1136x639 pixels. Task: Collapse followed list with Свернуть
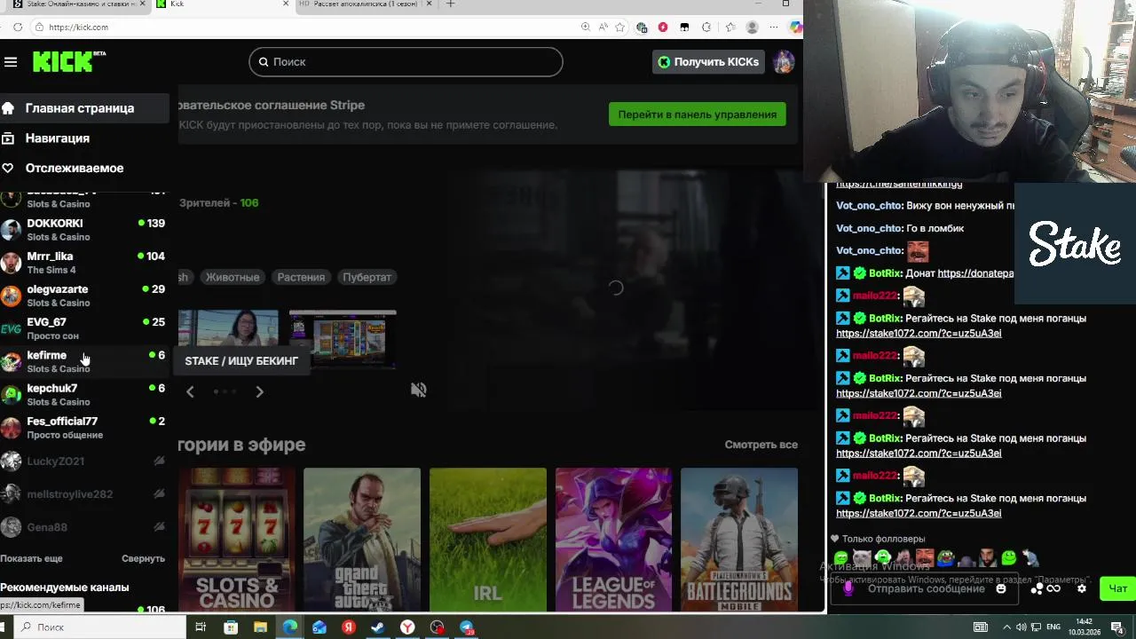pyautogui.click(x=143, y=558)
